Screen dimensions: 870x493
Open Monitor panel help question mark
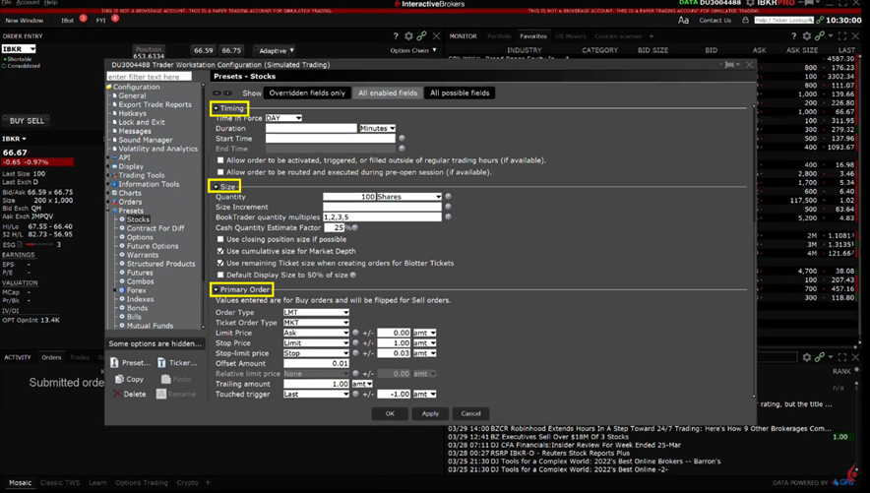coord(793,36)
